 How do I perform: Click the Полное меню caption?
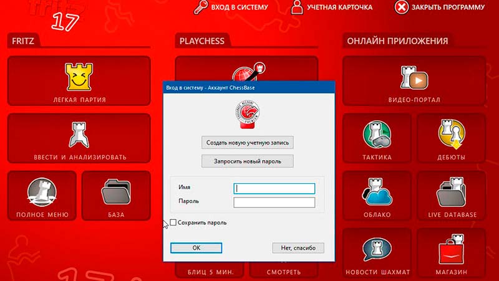[42, 215]
